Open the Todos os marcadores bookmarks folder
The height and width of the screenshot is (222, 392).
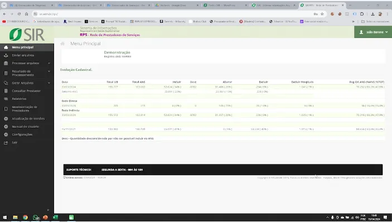(375, 22)
